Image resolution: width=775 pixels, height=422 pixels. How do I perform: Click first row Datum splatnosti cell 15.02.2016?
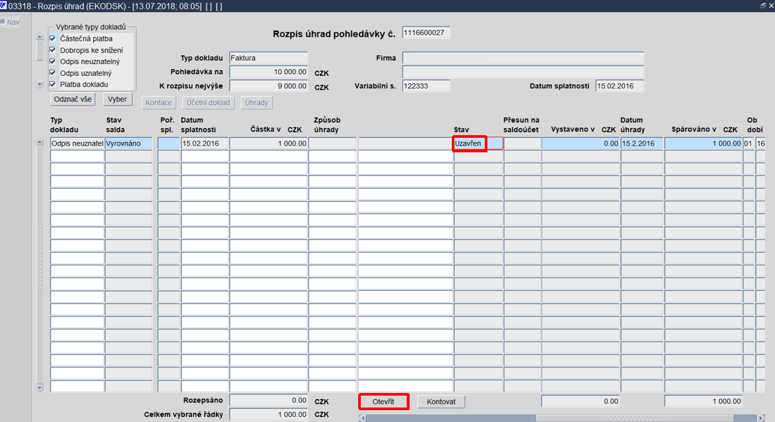point(204,143)
